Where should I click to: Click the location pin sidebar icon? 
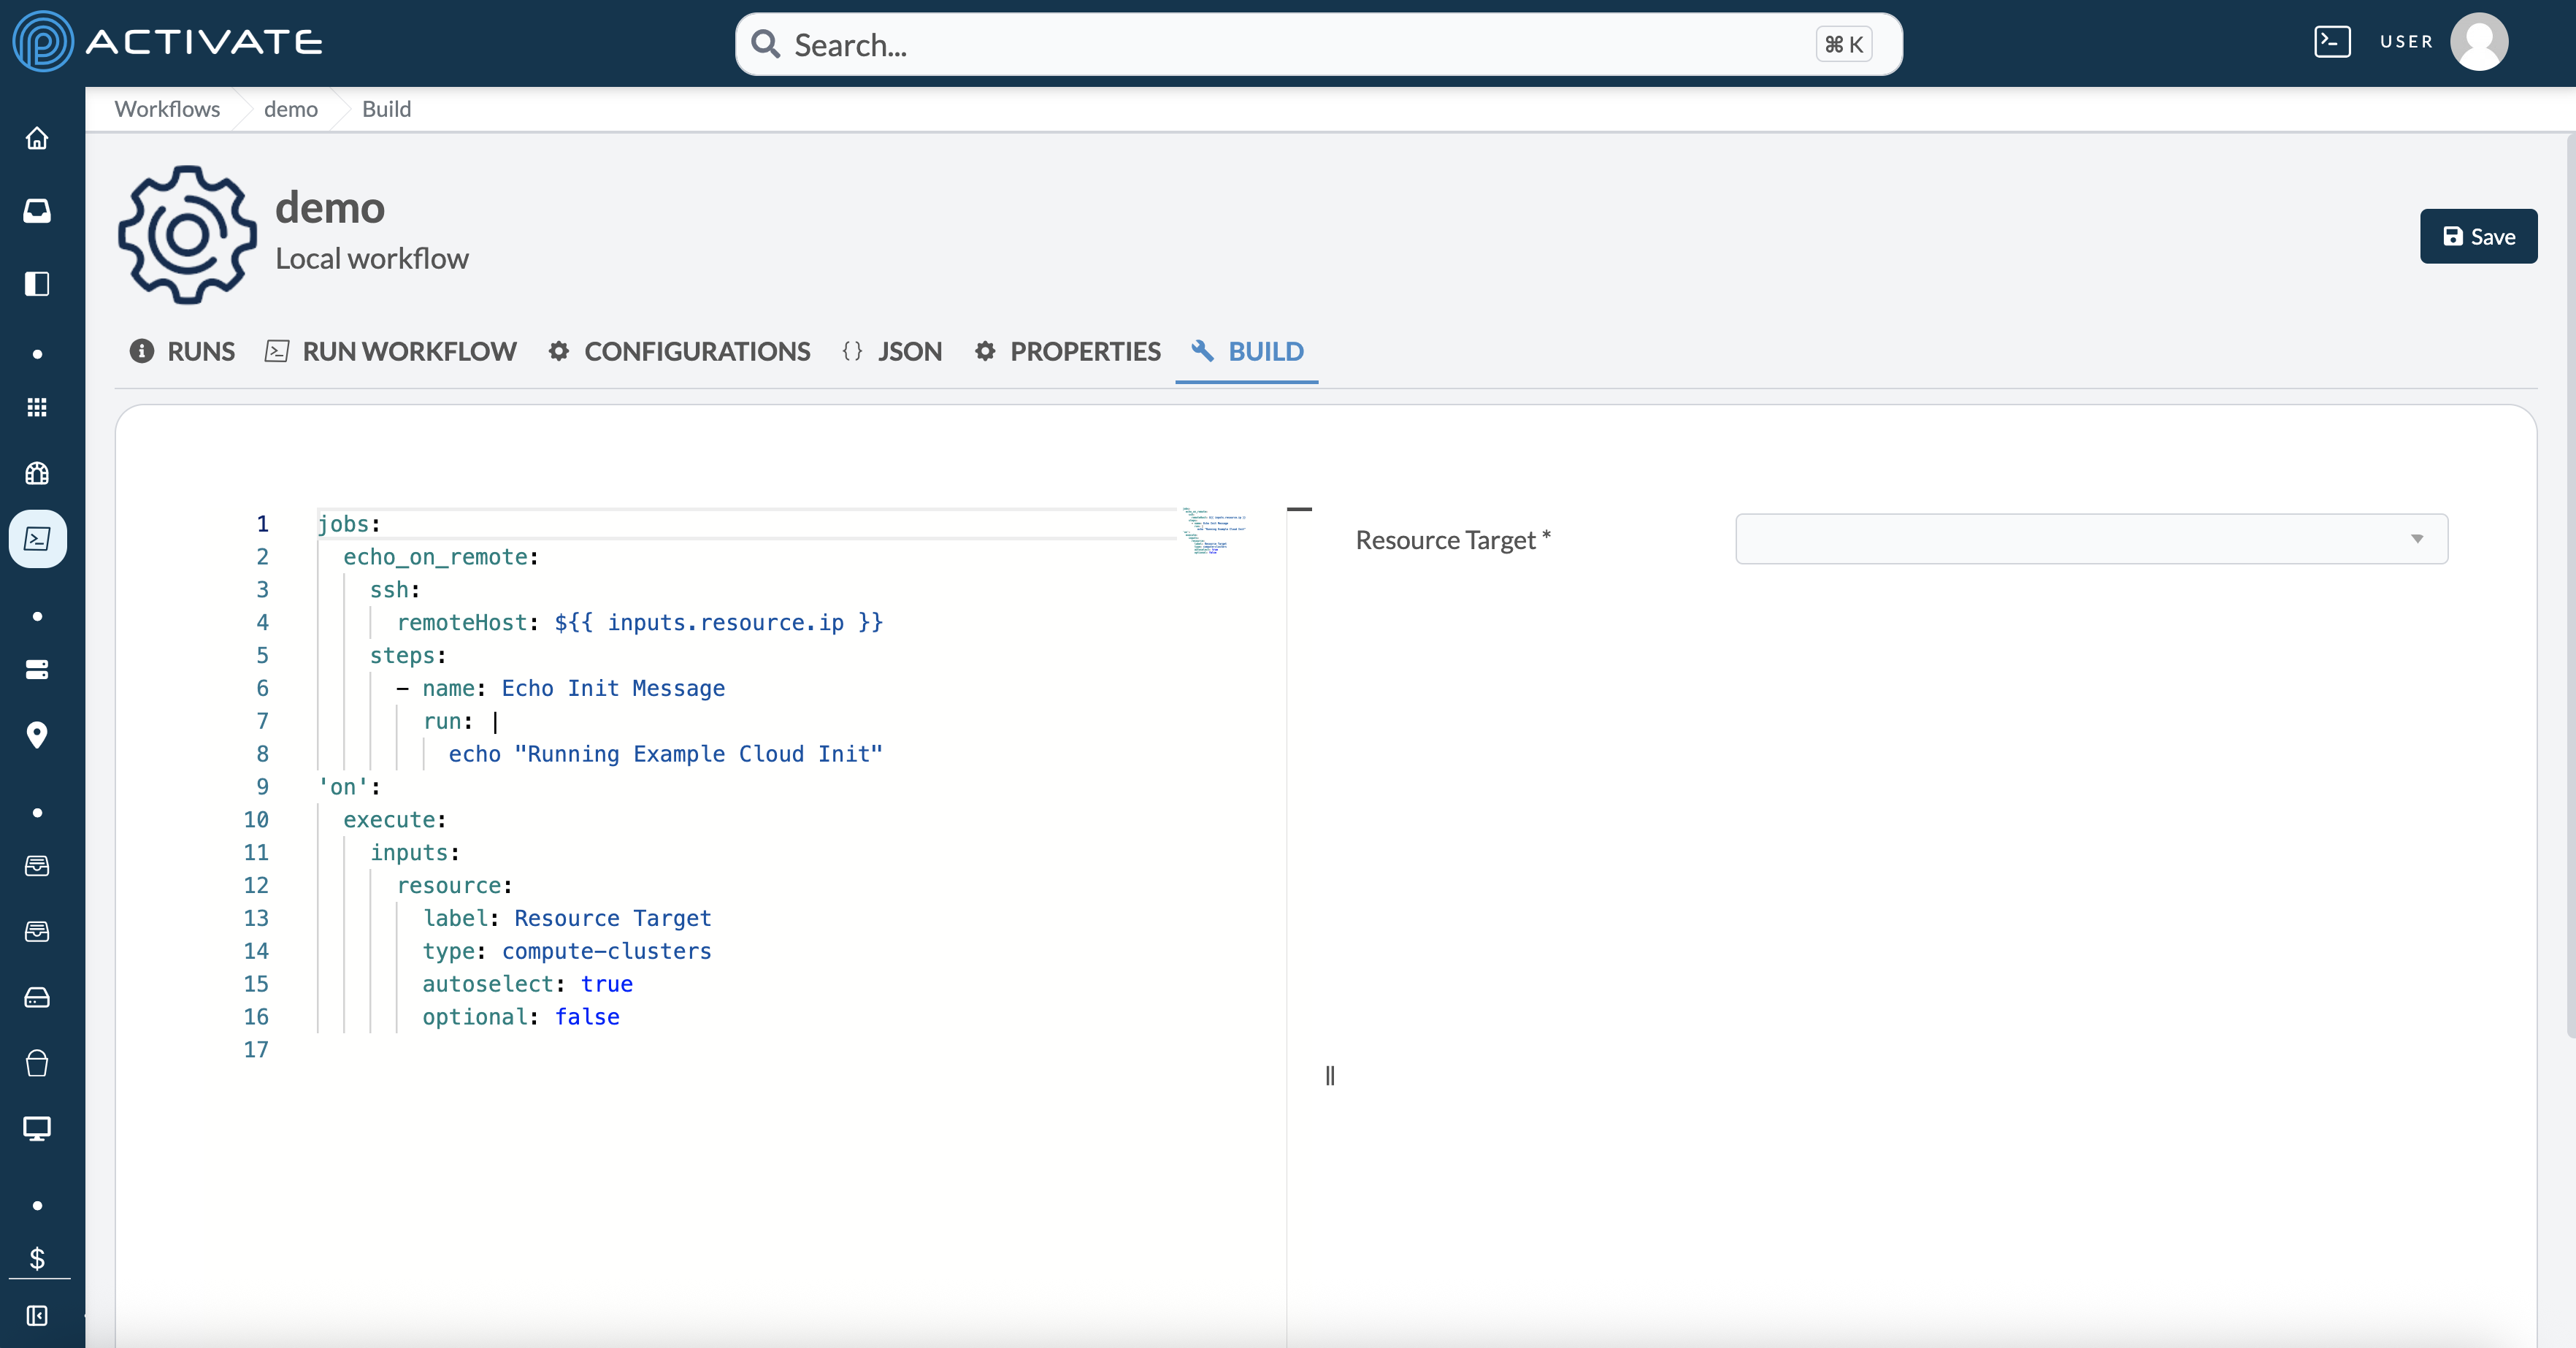point(37,735)
